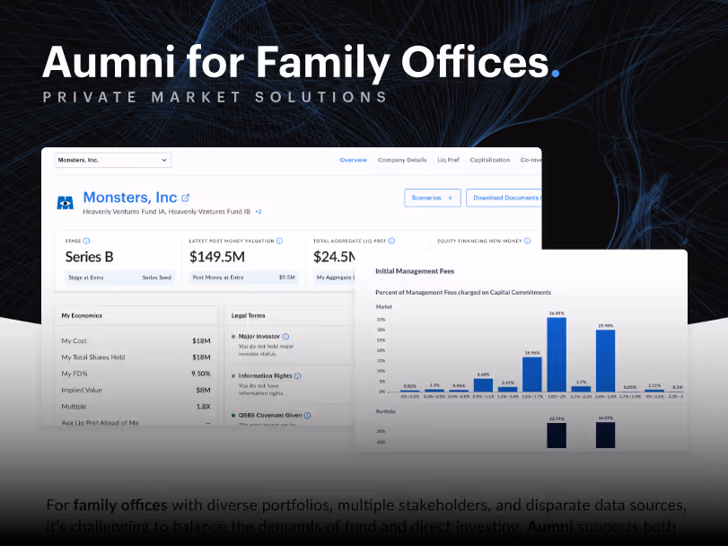Click the Implied Value row

pos(136,390)
